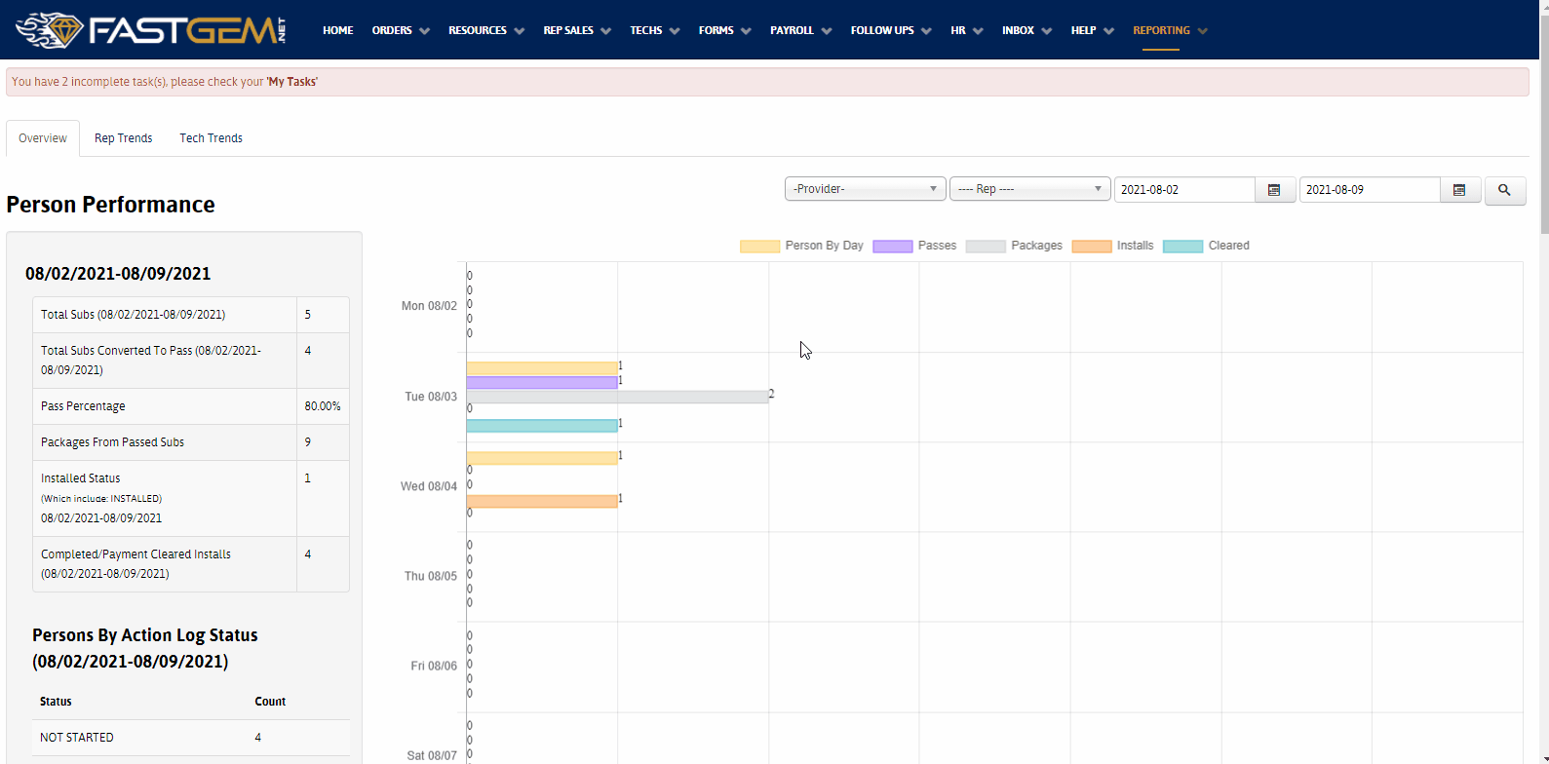Open the 'My Tasks' link
1549x764 pixels.
click(x=292, y=82)
